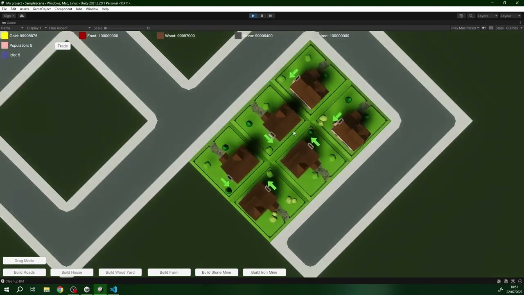Click the Sign in button
This screenshot has height=295, width=524.
[9, 16]
